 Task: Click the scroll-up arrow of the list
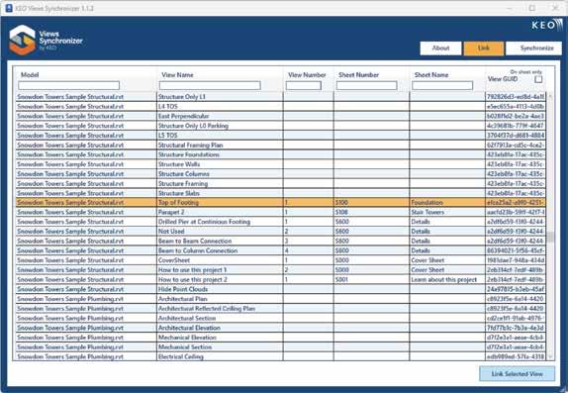[550, 96]
